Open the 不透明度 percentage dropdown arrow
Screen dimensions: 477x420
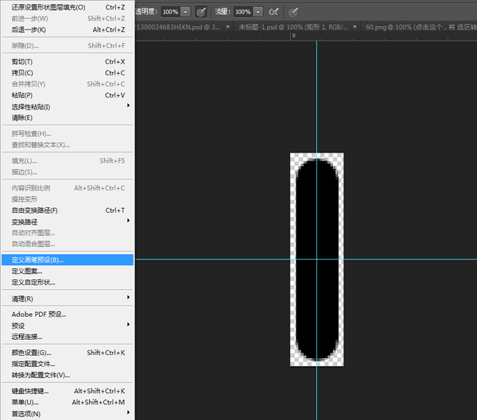coord(185,12)
